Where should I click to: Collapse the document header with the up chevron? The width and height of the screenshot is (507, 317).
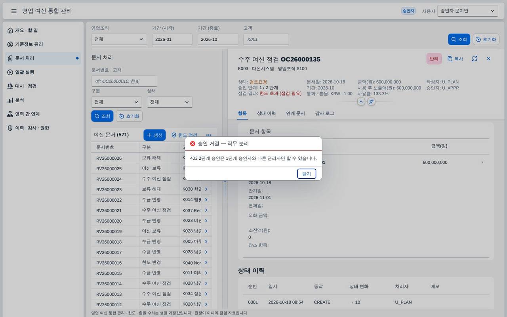pyautogui.click(x=361, y=101)
